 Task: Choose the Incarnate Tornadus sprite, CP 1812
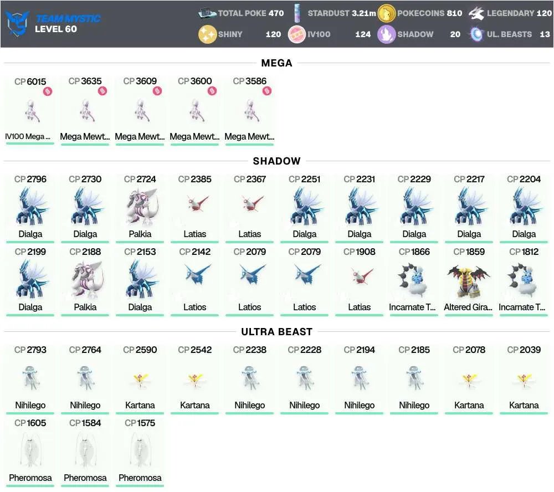tap(522, 279)
